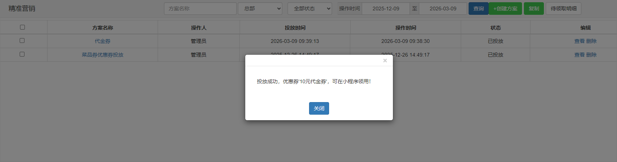This screenshot has width=617, height=162.
Task: Toggle the select-all checkbox in table header
Action: pyautogui.click(x=22, y=27)
